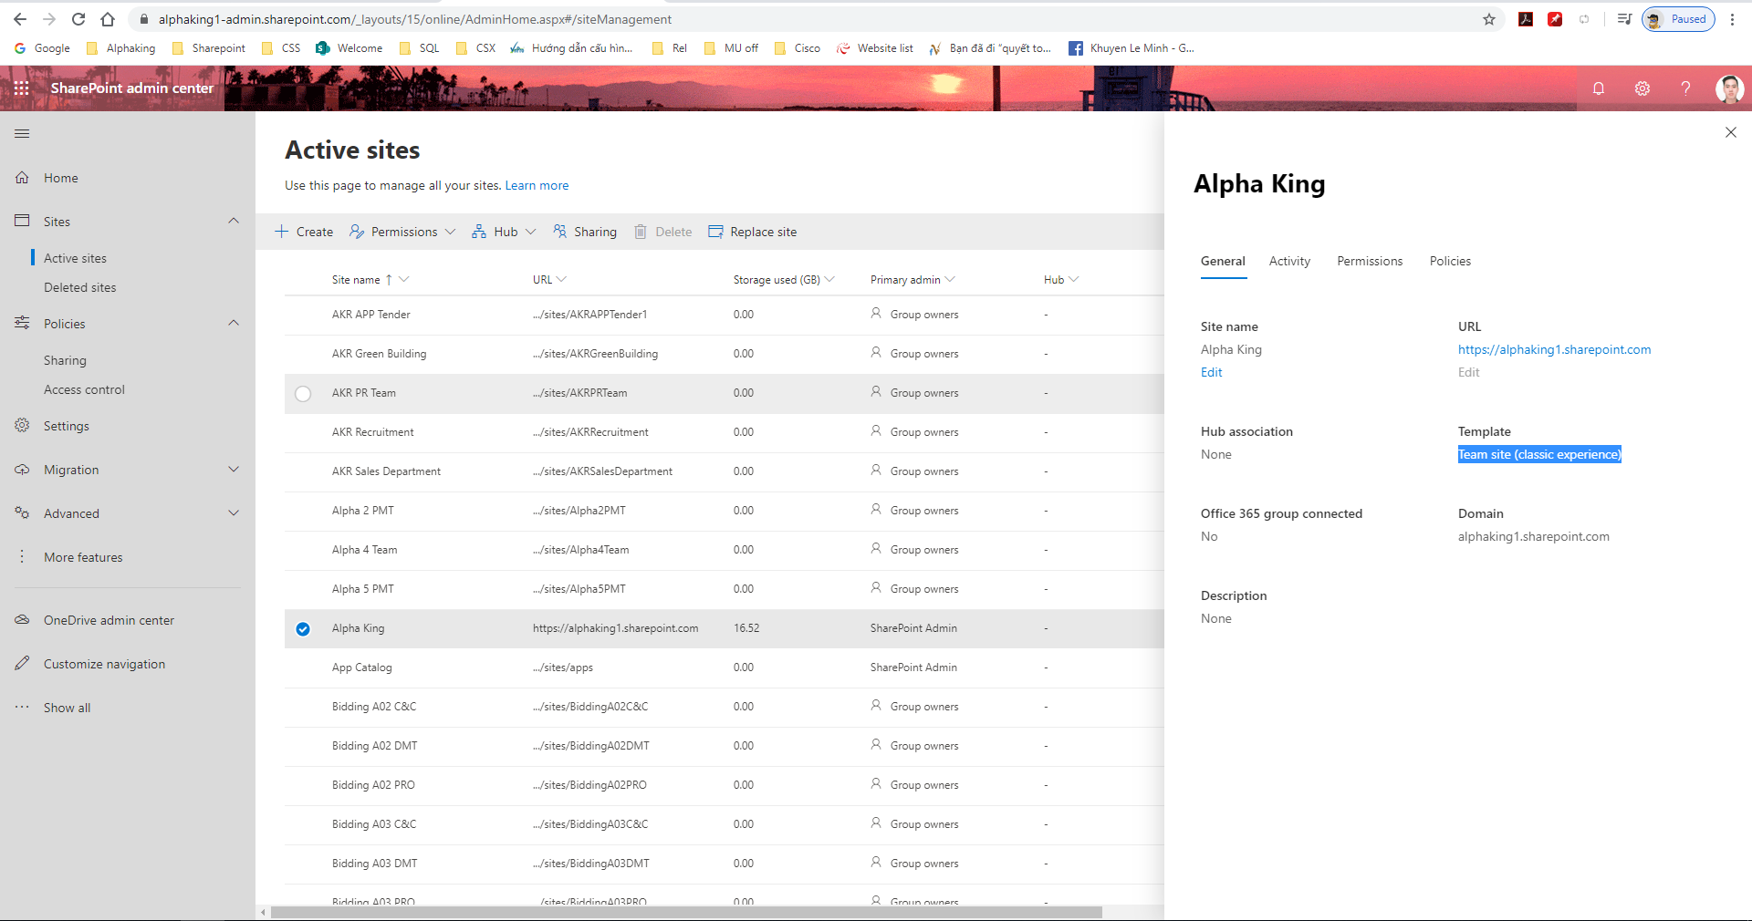Switch to the Policies tab in panel

pos(1450,262)
